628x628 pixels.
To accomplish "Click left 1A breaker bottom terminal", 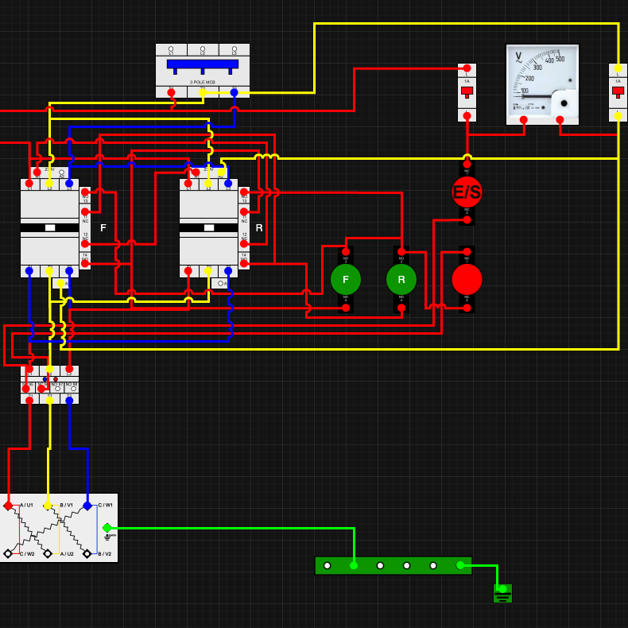I will pos(467,116).
